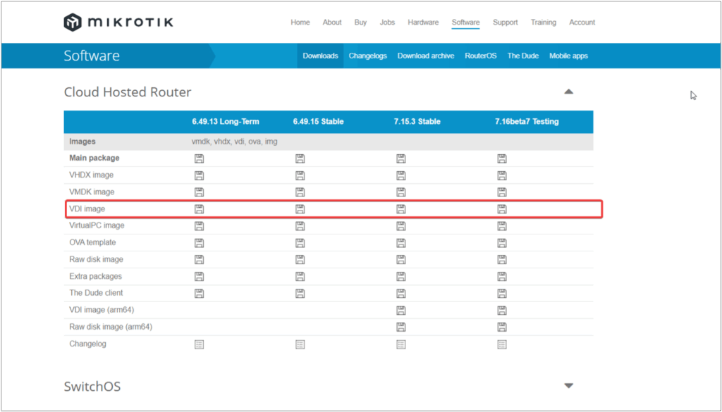Screen dimensions: 722x412
Task: Collapse the Cloud Hosted Router section
Action: coord(569,92)
